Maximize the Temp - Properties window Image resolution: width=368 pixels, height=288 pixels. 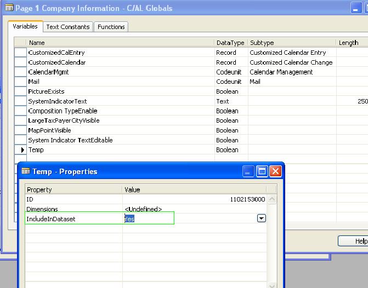262,171
